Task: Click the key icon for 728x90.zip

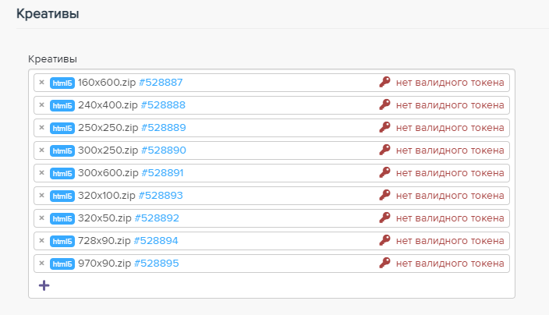Action: [384, 240]
